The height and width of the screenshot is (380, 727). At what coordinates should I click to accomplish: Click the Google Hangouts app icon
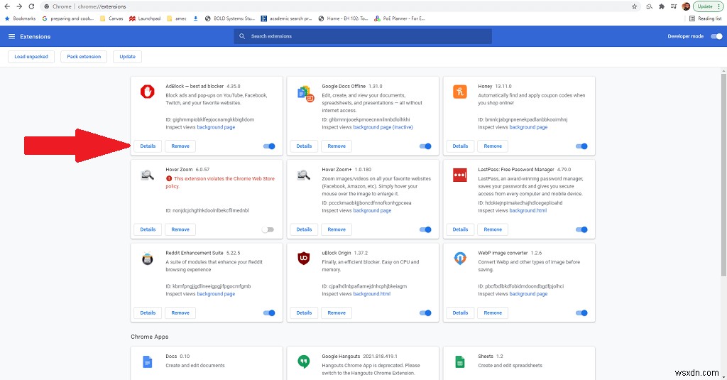[x=304, y=362]
